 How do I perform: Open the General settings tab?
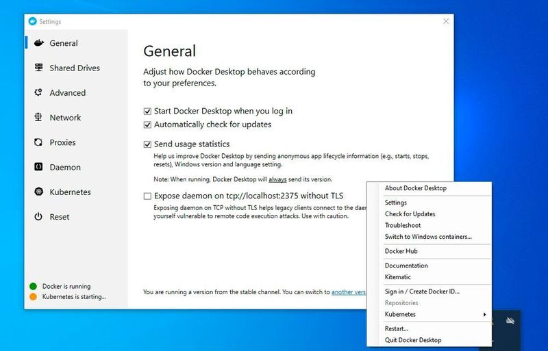point(64,43)
